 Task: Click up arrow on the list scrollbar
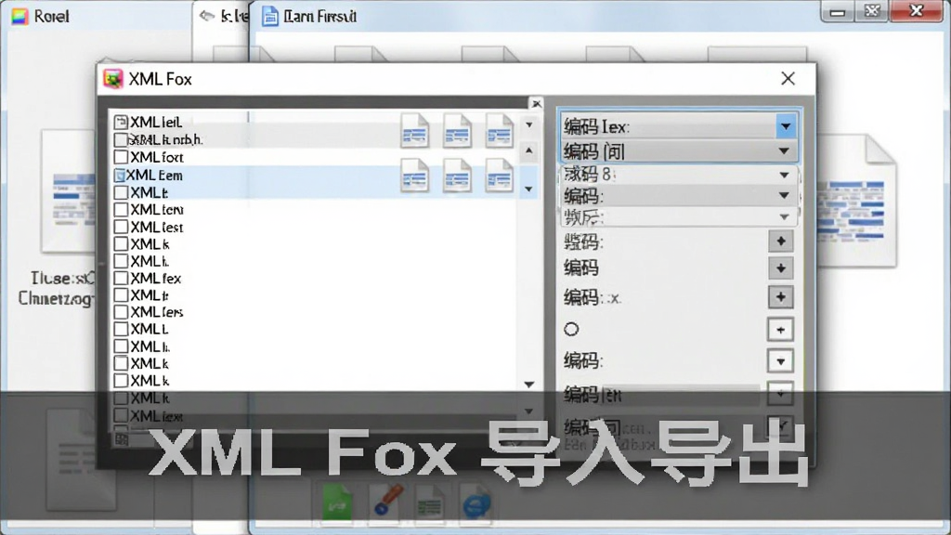tap(528, 150)
